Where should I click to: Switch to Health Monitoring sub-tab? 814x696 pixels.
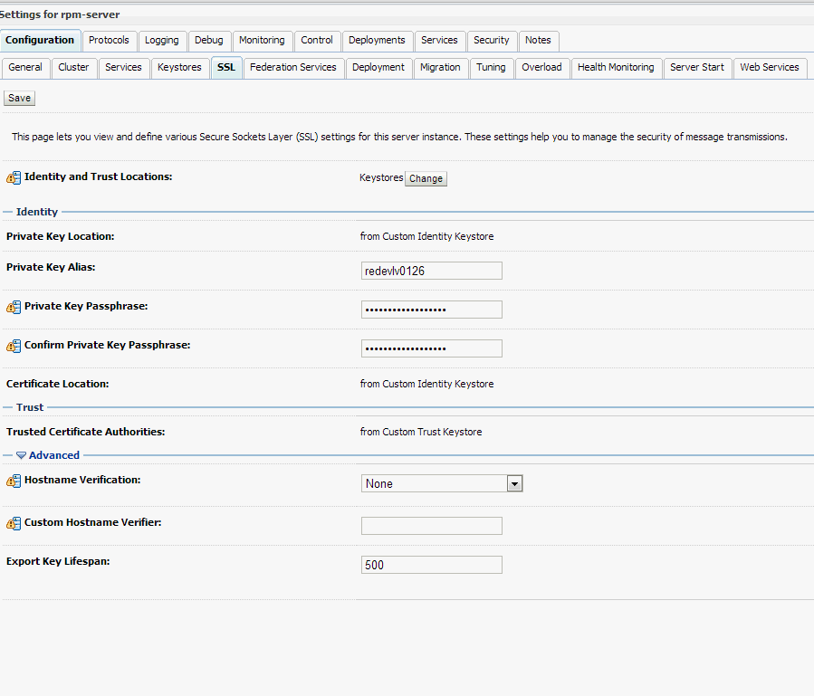(617, 68)
